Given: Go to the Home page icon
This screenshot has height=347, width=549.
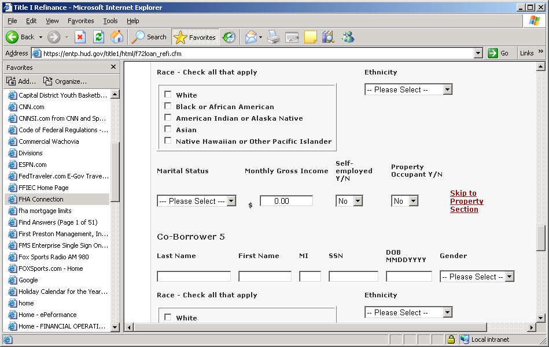Looking at the screenshot, I should pos(117,37).
